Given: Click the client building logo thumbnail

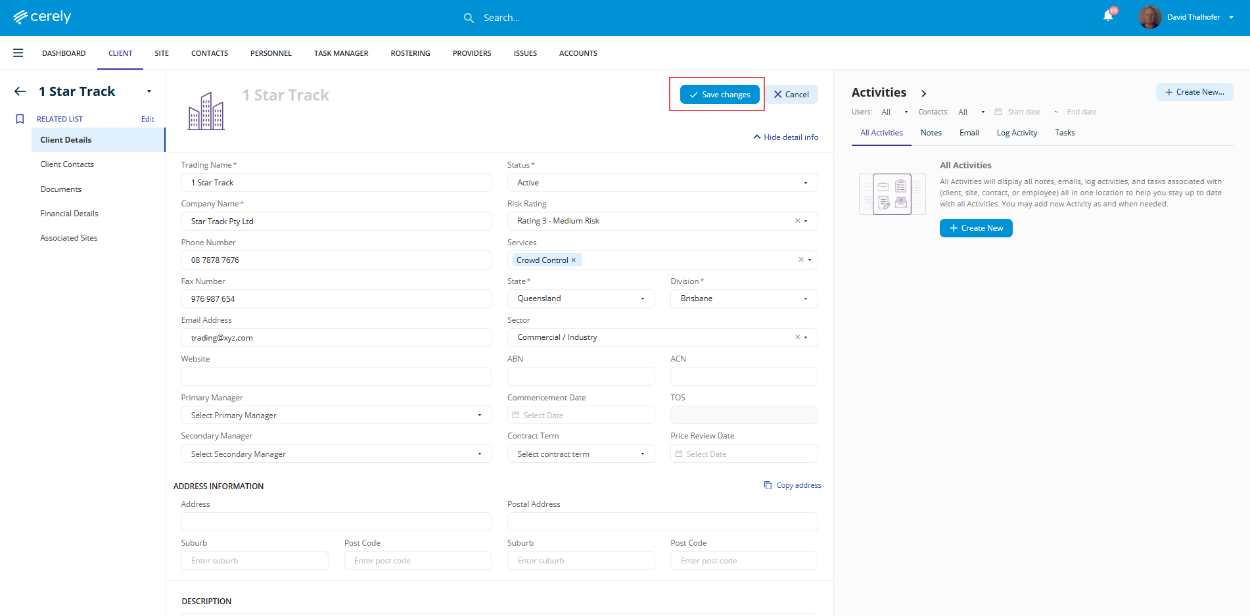Looking at the screenshot, I should tap(206, 110).
